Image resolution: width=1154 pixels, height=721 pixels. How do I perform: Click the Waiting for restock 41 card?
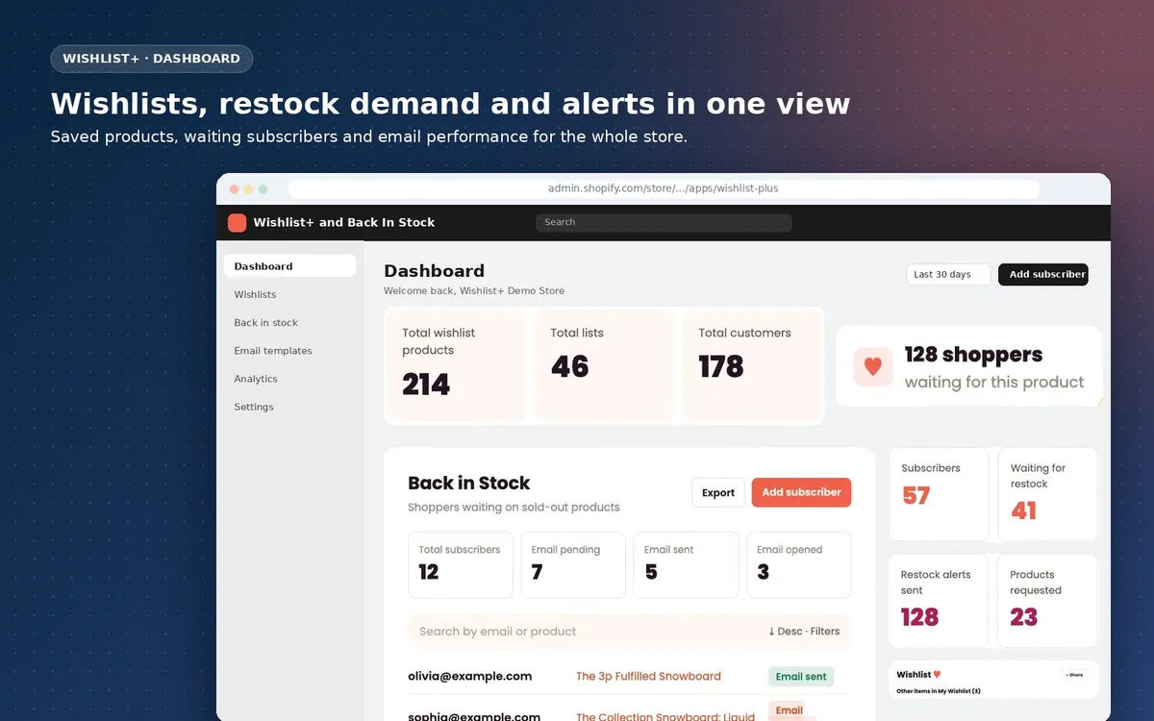[x=1047, y=494]
